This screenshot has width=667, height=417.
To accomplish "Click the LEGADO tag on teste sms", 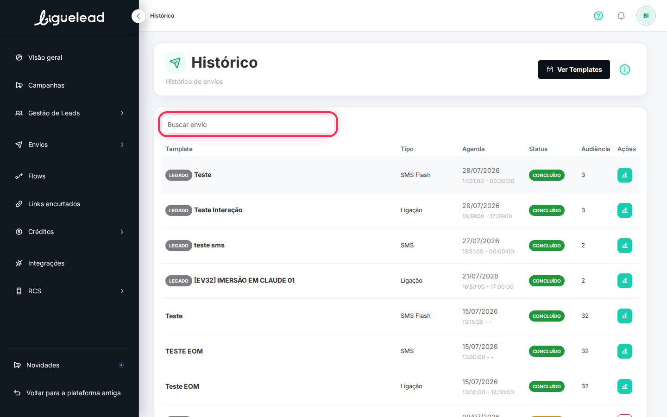I will coord(178,246).
